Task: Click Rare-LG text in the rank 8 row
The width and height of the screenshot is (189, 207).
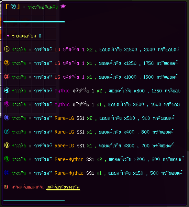Action: click(x=64, y=146)
